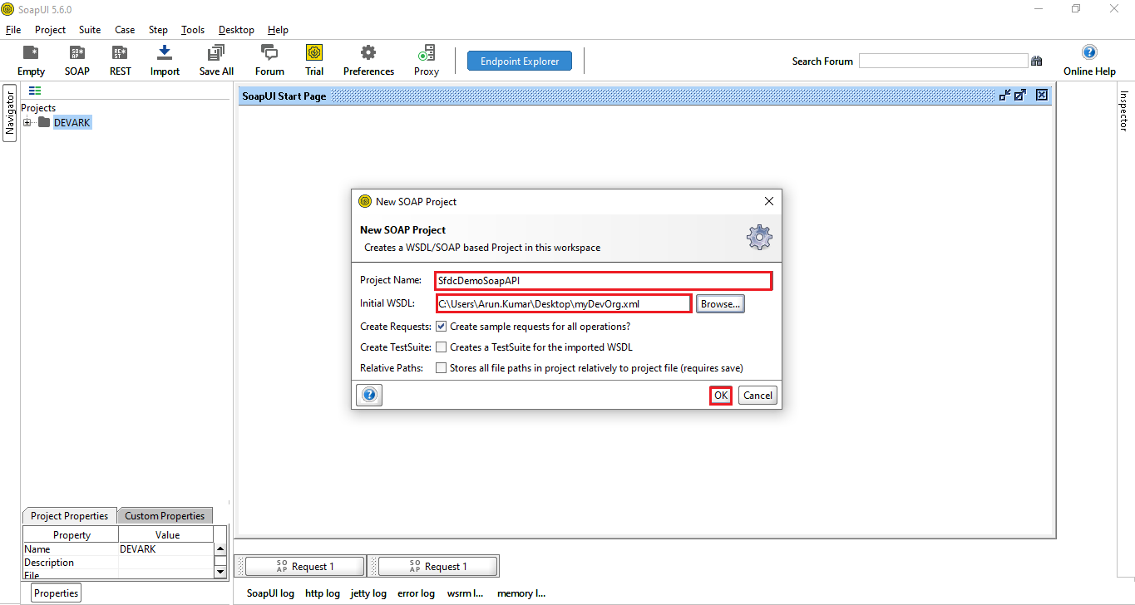Open Online Help icon
The height and width of the screenshot is (605, 1135).
click(1089, 52)
